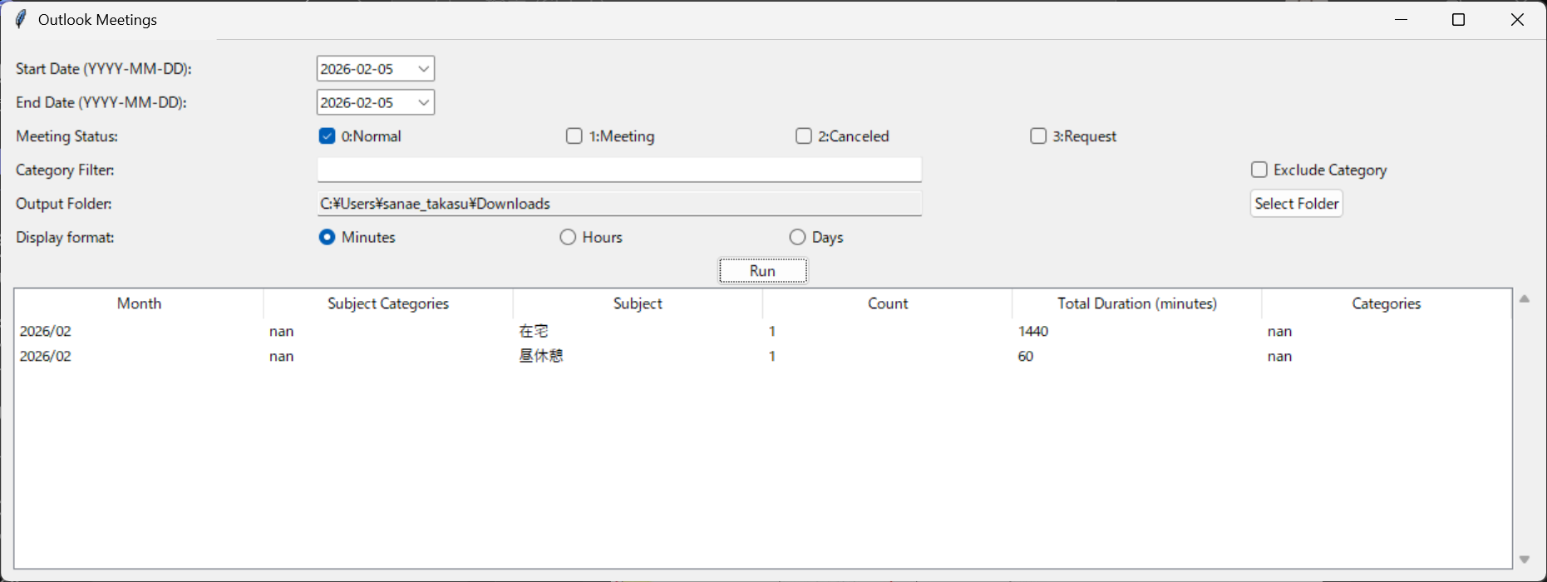Click the Output Folder path field
The image size is (1547, 582).
[619, 204]
